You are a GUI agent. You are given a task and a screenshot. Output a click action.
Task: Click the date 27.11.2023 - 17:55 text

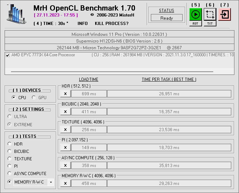tap(56, 15)
